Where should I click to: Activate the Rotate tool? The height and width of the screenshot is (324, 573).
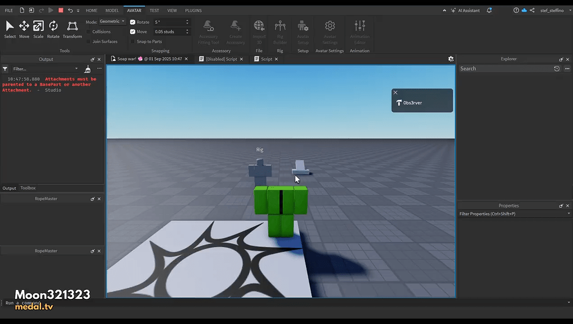tap(53, 28)
